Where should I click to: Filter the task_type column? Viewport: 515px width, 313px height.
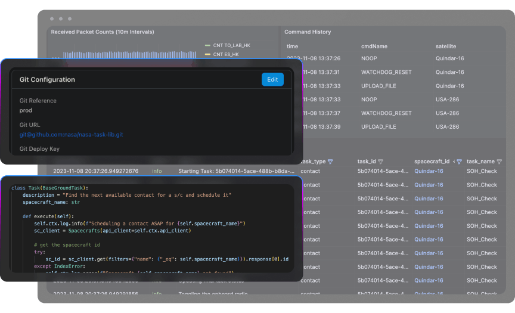[x=330, y=162]
